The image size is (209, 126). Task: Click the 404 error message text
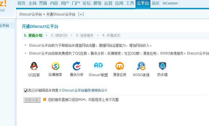(83, 100)
